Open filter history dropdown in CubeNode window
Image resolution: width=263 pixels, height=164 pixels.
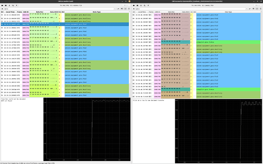coord(246,9)
